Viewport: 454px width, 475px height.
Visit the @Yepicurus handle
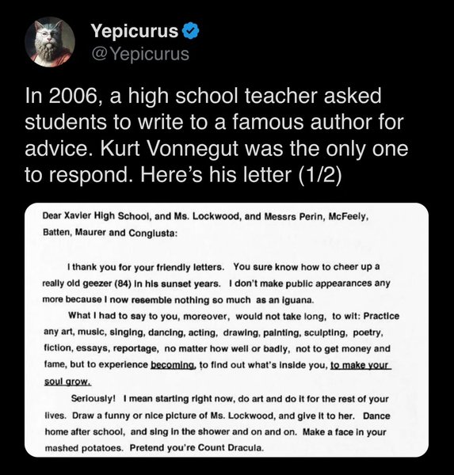[140, 54]
